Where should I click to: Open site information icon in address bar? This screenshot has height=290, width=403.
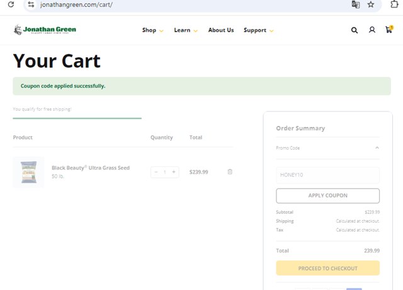[x=31, y=4]
